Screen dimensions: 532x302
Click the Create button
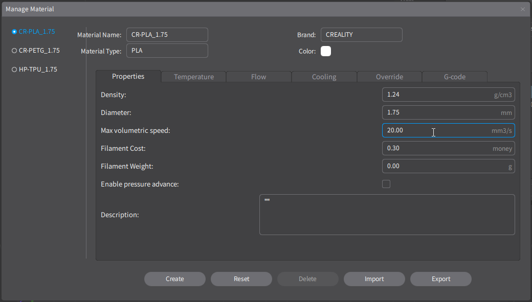pyautogui.click(x=174, y=279)
